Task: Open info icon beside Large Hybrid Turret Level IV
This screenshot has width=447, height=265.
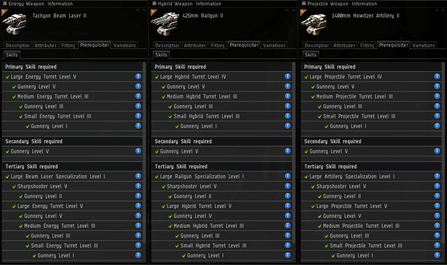Action: click(x=287, y=77)
